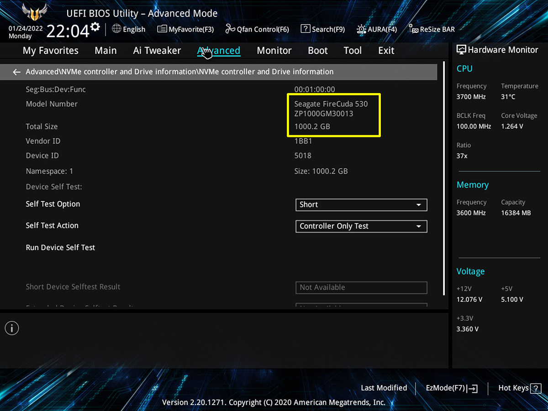Click the EzMode(F7) exit arrow icon
The width and height of the screenshot is (548, 411).
click(473, 388)
